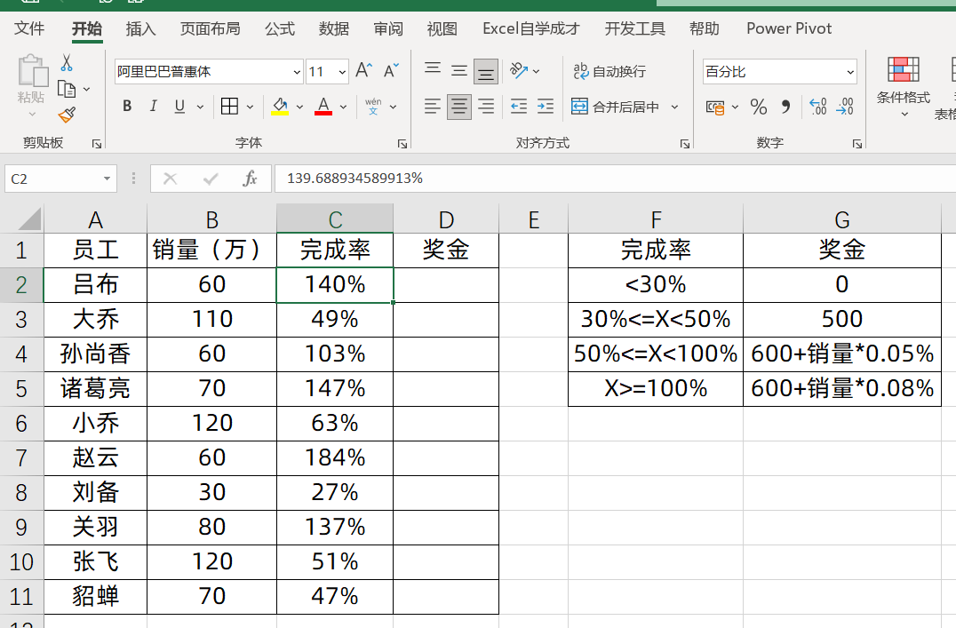Select the 184% completion cell
Viewport: 956px width, 628px height.
(335, 457)
